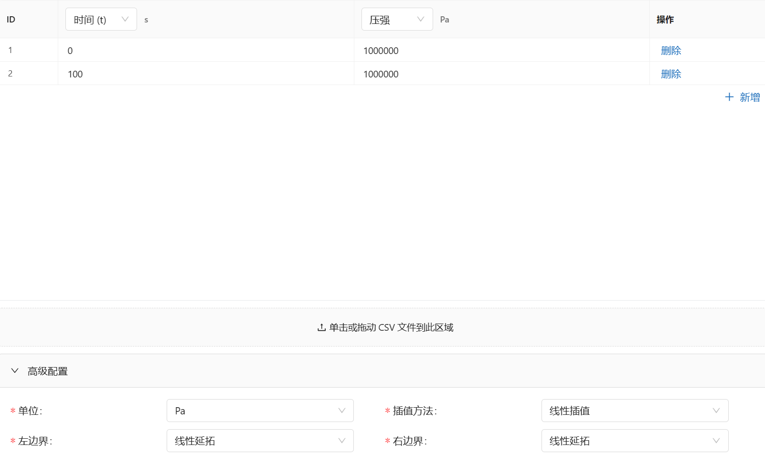This screenshot has height=455, width=765.
Task: Click row 2 pressure cell 1000000
Action: pos(501,74)
